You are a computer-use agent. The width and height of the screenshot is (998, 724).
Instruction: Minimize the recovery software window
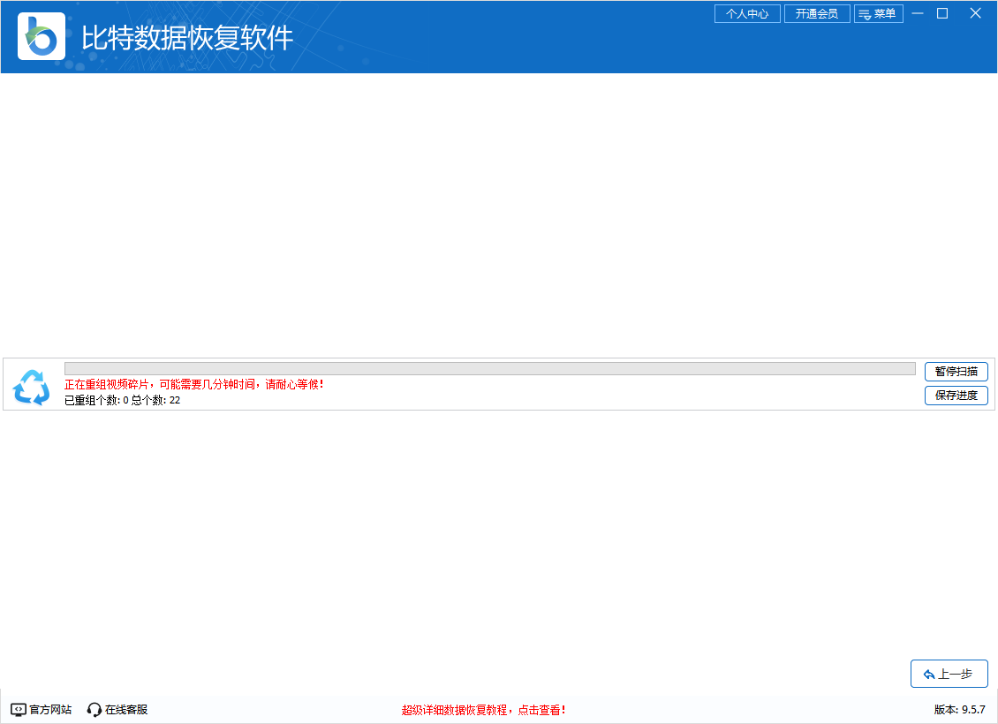point(917,13)
